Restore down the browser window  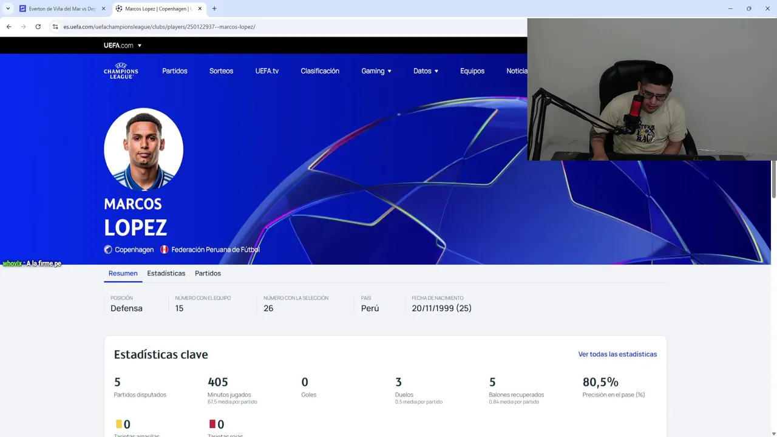[x=748, y=8]
